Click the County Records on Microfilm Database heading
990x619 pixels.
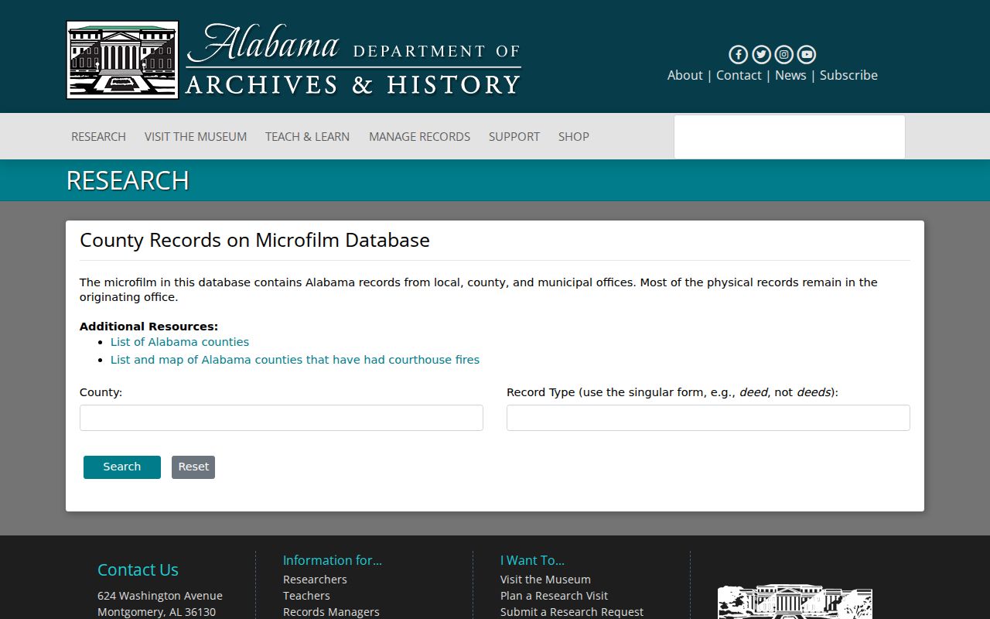[x=254, y=240]
